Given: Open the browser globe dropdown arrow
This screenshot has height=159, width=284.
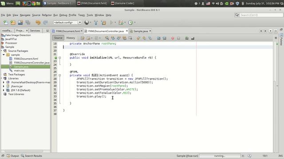Looking at the screenshot, I should click(91, 23).
